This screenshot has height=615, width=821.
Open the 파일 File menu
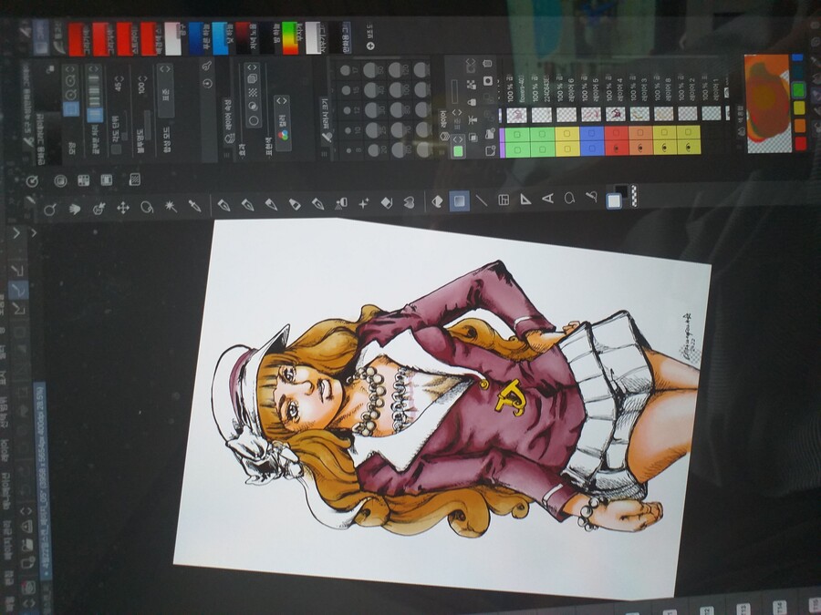(x=5, y=600)
